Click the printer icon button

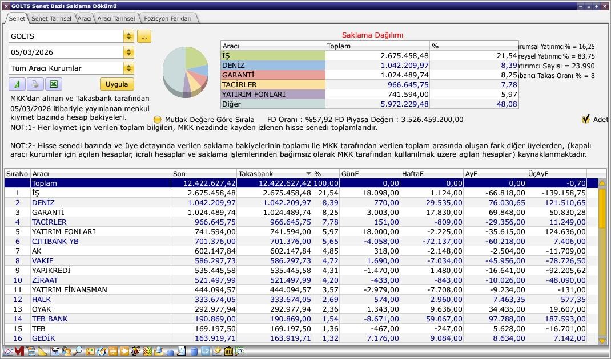coord(35,84)
